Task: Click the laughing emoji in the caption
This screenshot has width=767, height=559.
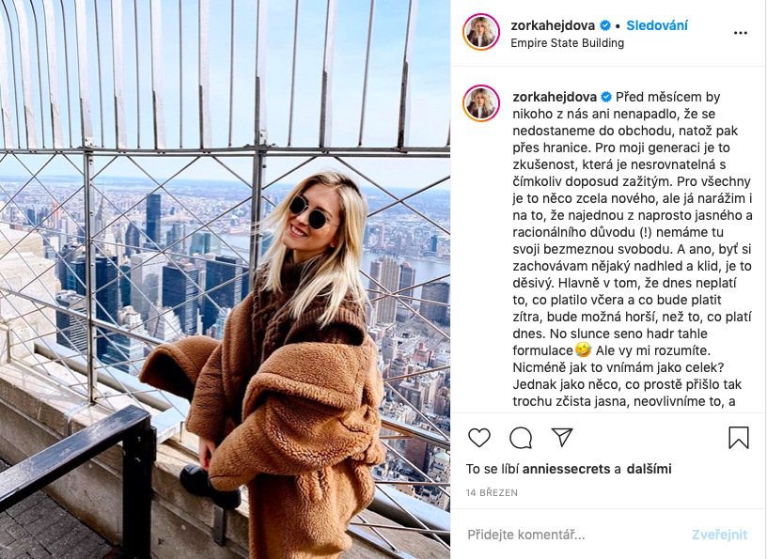Action: pos(583,350)
